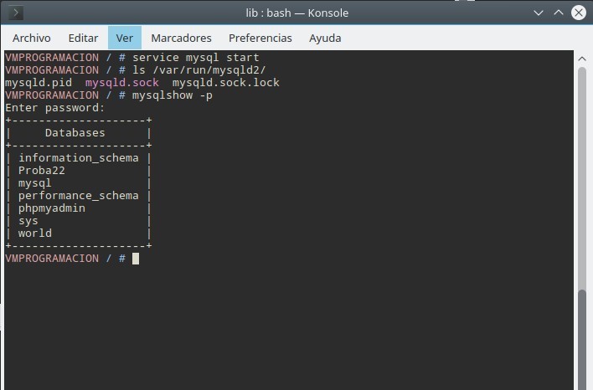This screenshot has height=390, width=593.
Task: Click the 'service mysql start' command text
Action: (195, 58)
